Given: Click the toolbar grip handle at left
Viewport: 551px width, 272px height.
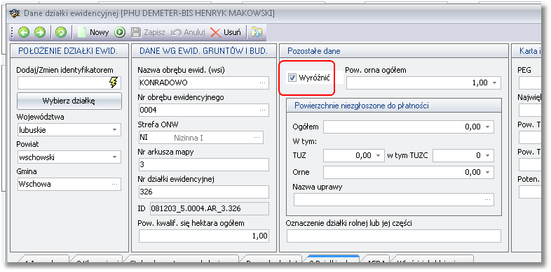Looking at the screenshot, I should [13, 33].
